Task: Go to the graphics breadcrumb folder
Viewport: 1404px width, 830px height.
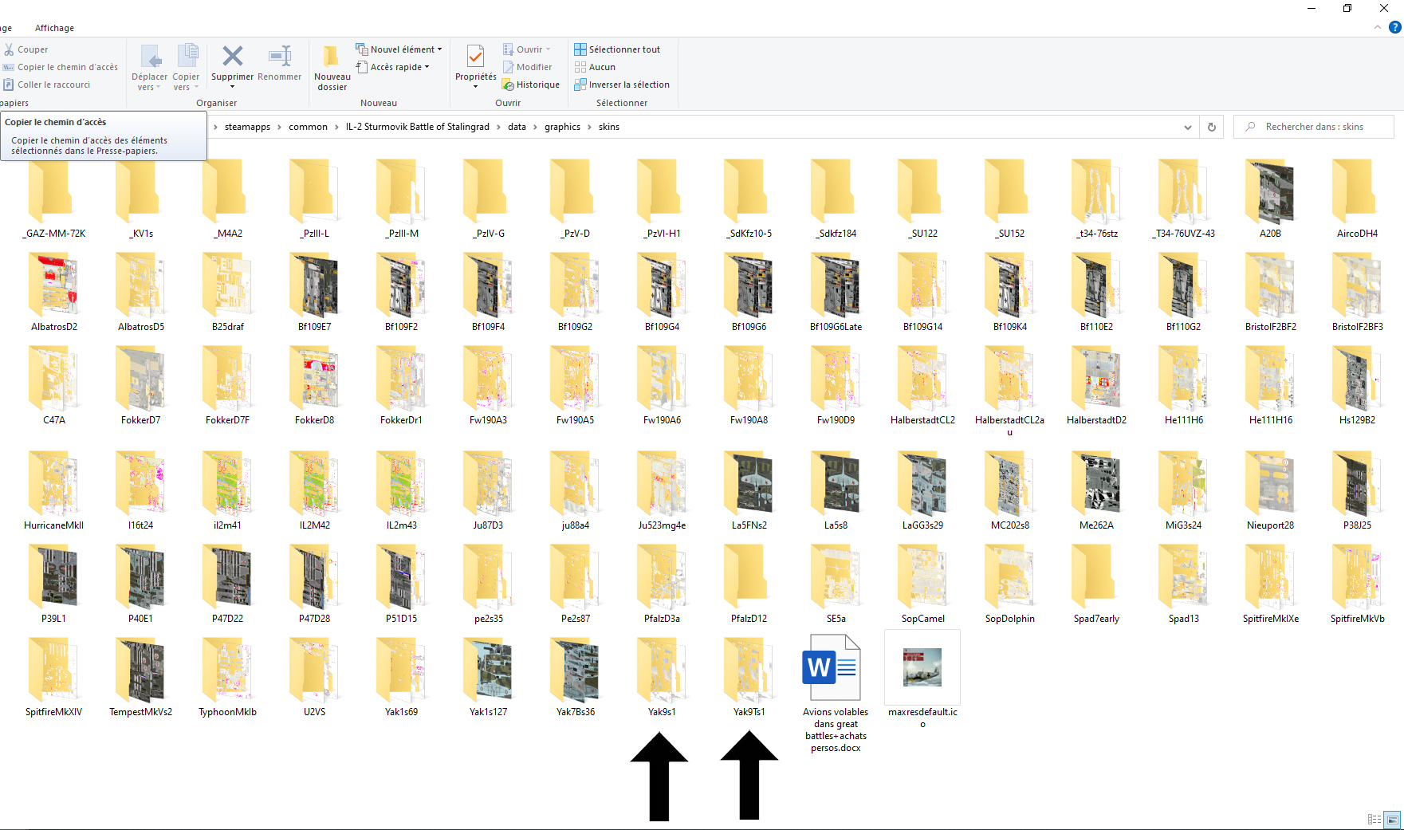Action: tap(562, 127)
